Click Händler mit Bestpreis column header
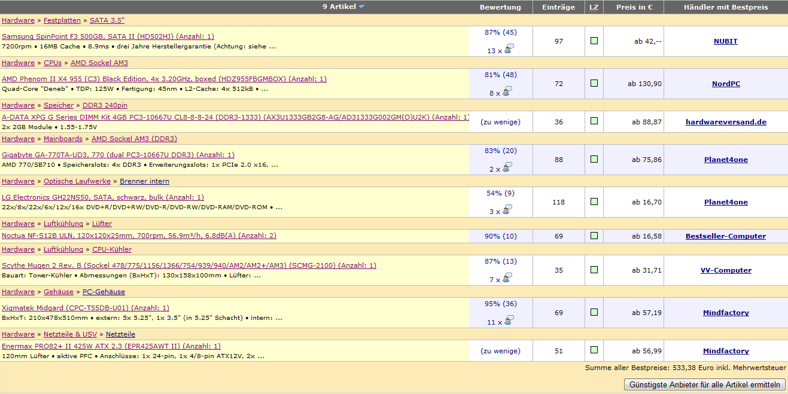Screen dimensions: 788x394 click(x=726, y=7)
